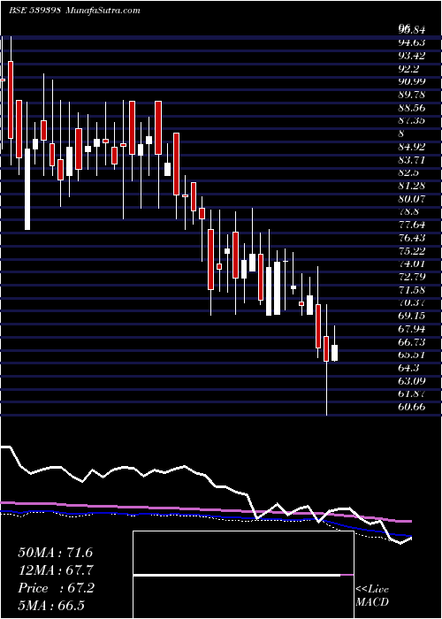Select the 87.35 price axis label
This screenshot has width=442, height=619.
click(412, 121)
